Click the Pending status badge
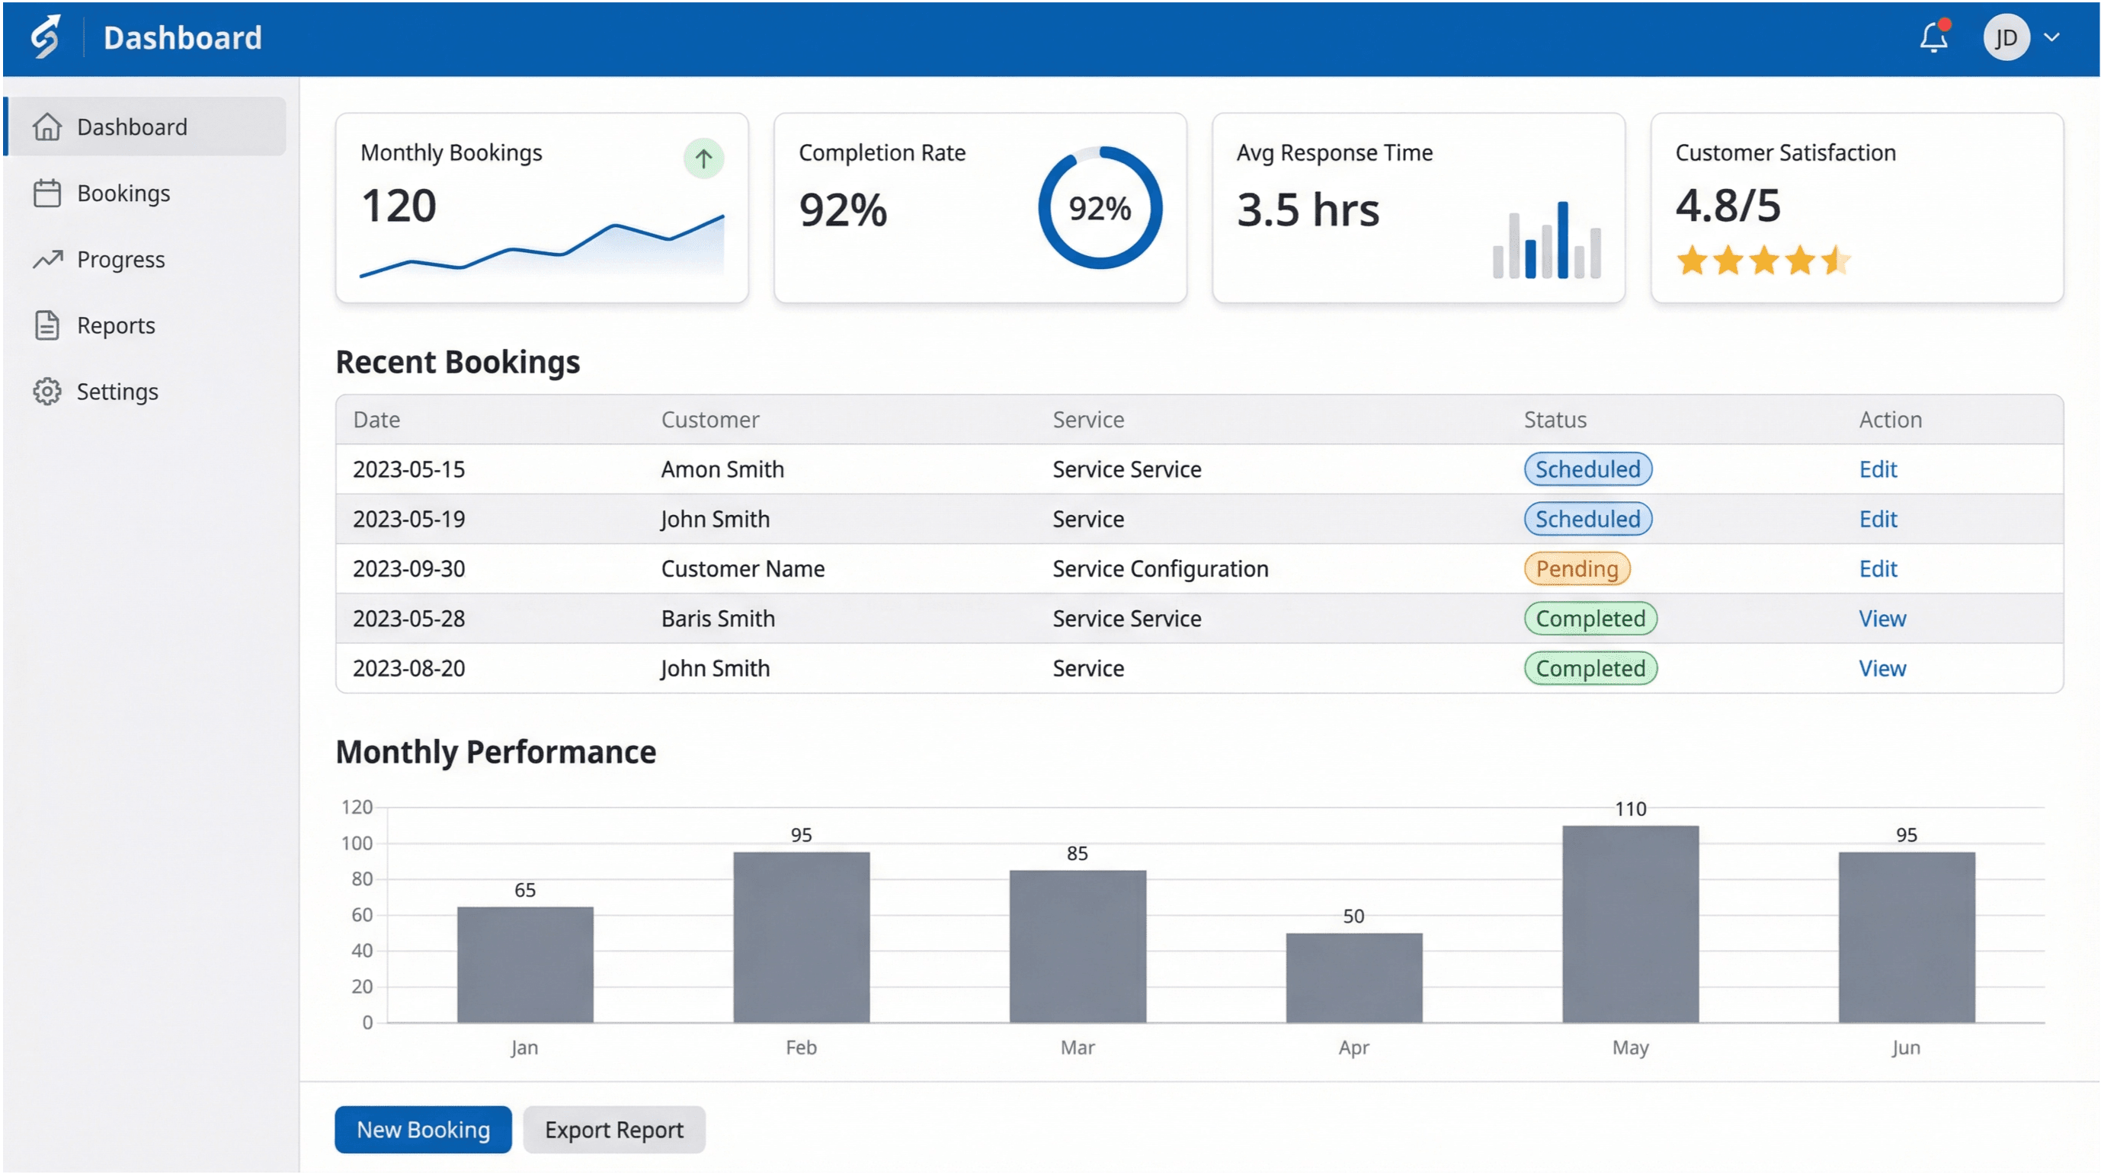 point(1577,569)
